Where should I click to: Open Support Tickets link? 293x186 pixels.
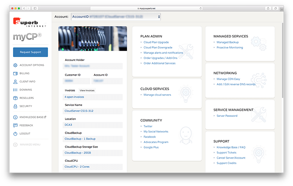(x=226, y=152)
